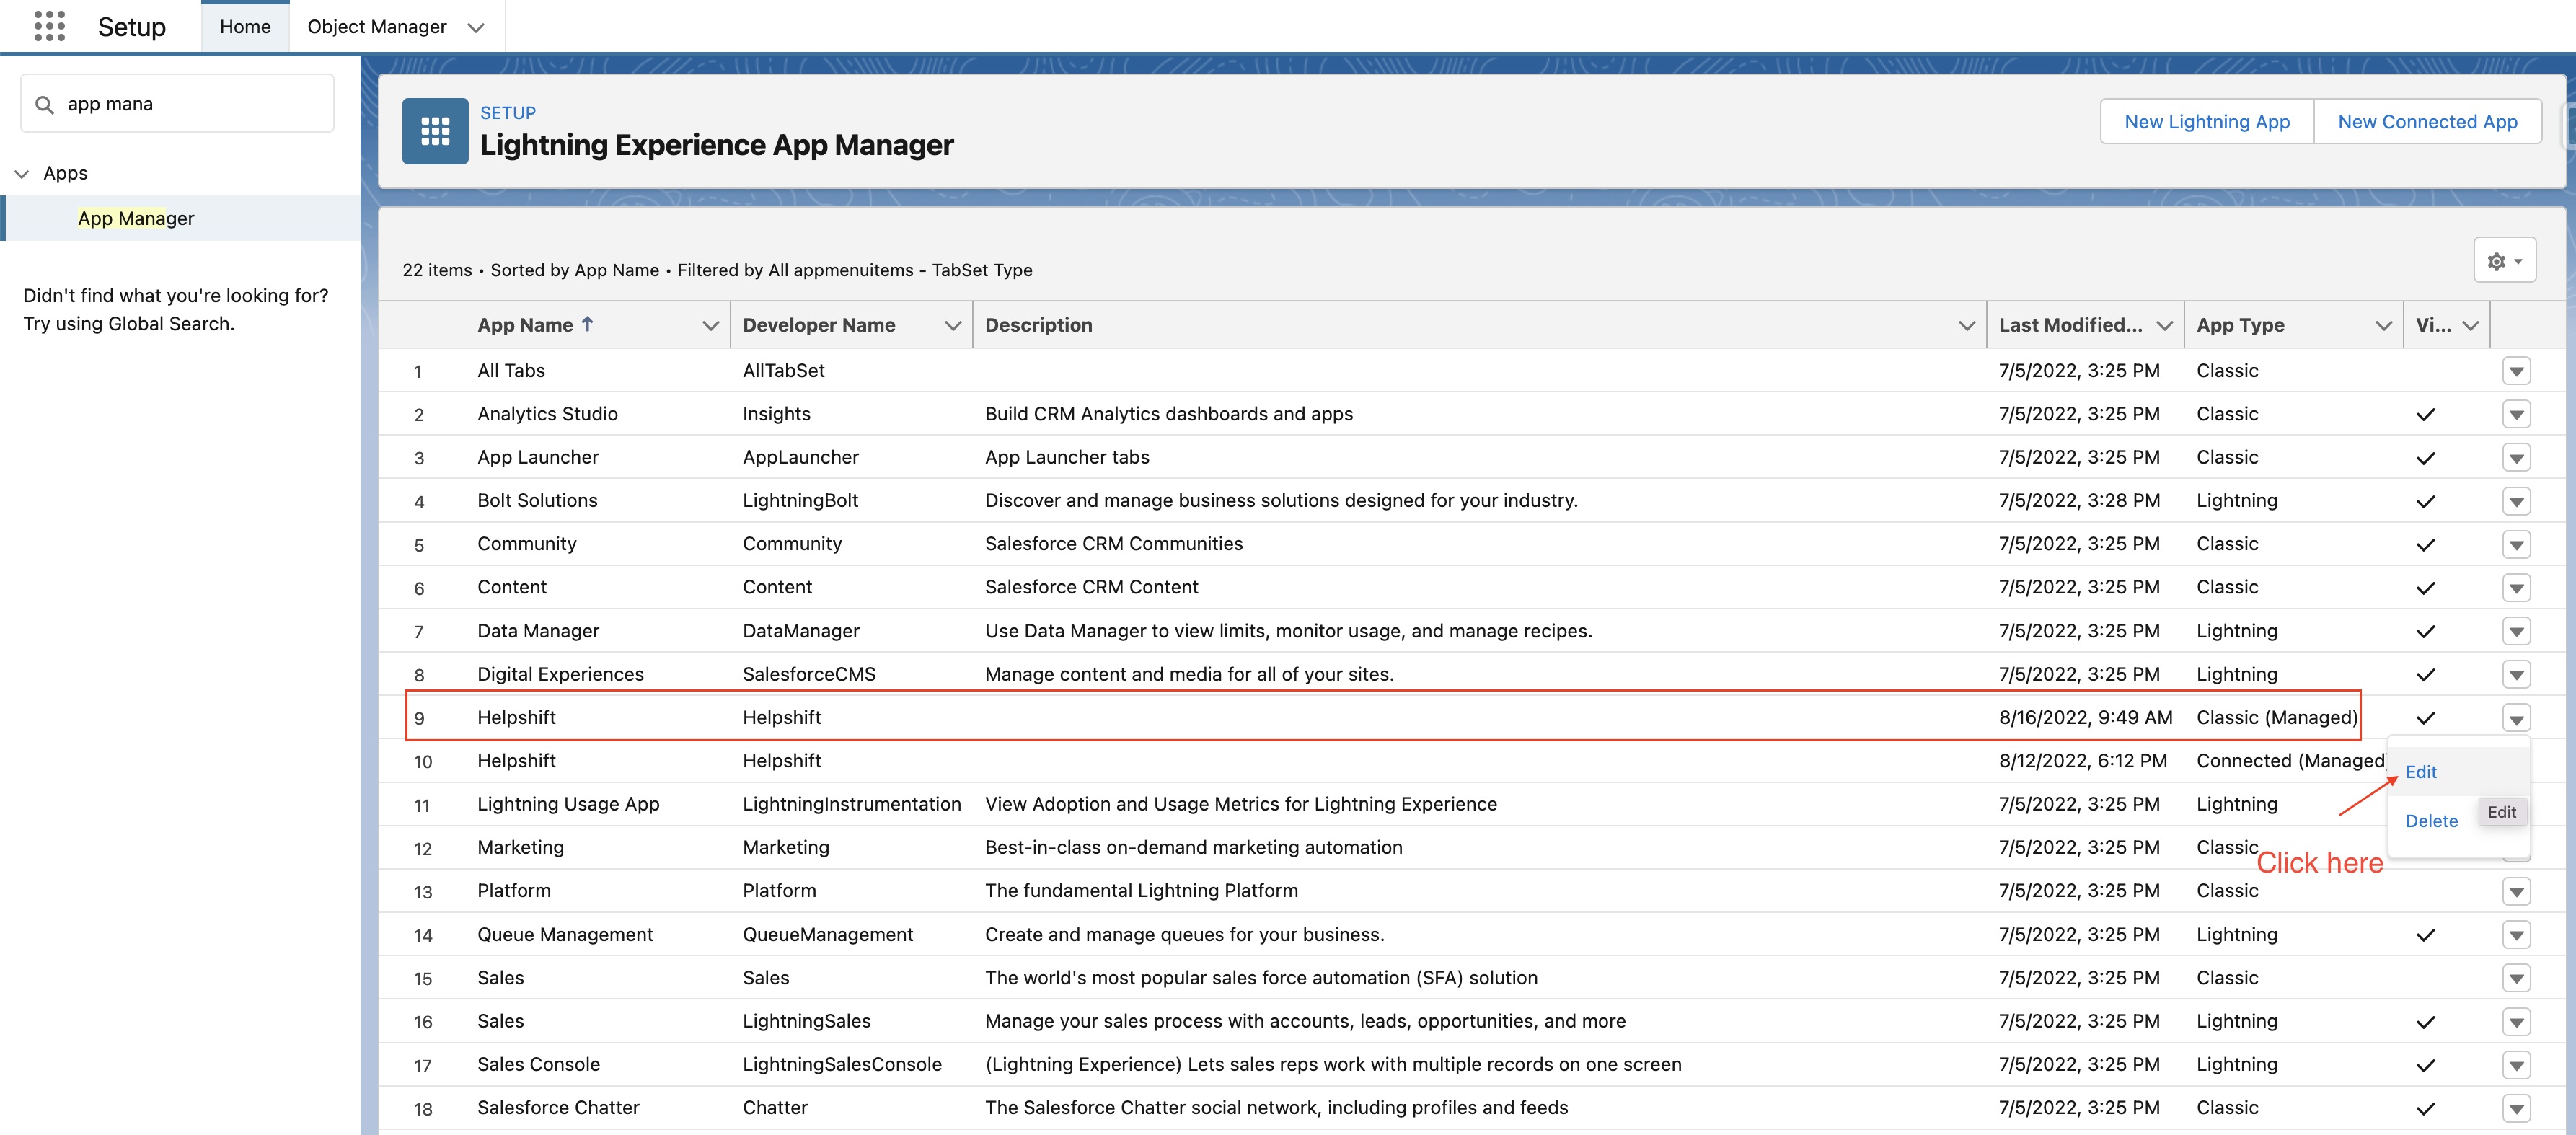Click the Quick Find search field
The width and height of the screenshot is (2576, 1135).
click(190, 104)
